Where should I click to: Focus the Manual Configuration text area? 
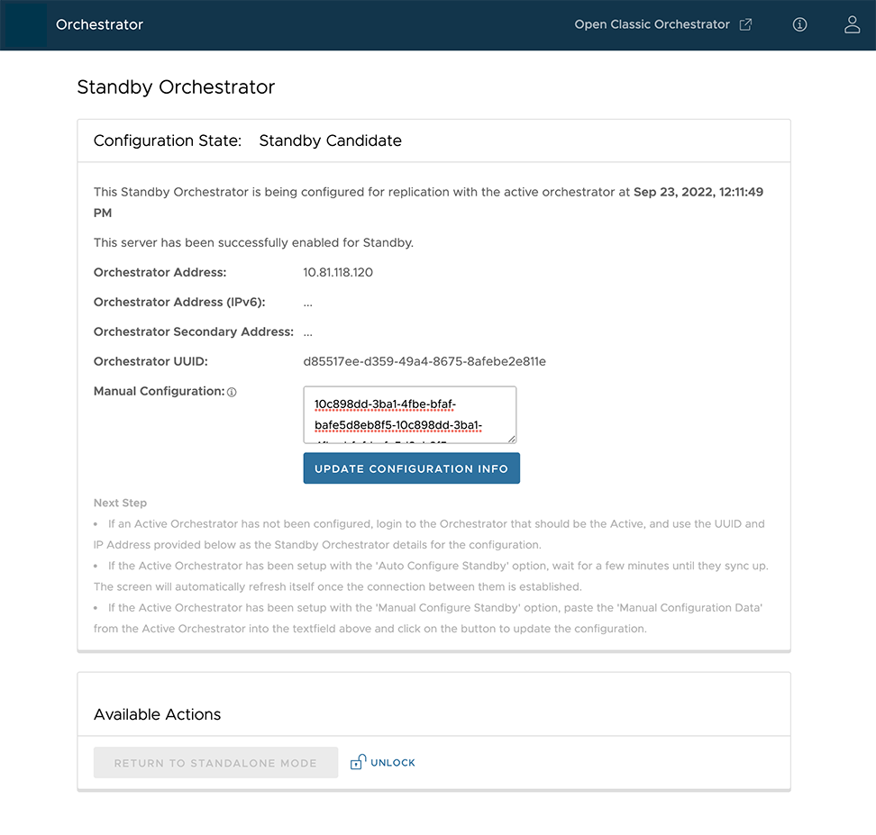(x=409, y=414)
